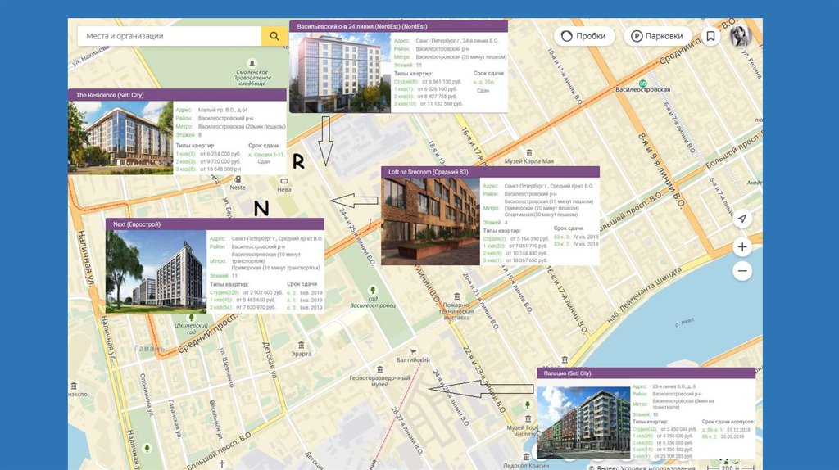Screen dimensions: 839x470
Task: Select the Василеостровская metro station marker
Action: (643, 84)
